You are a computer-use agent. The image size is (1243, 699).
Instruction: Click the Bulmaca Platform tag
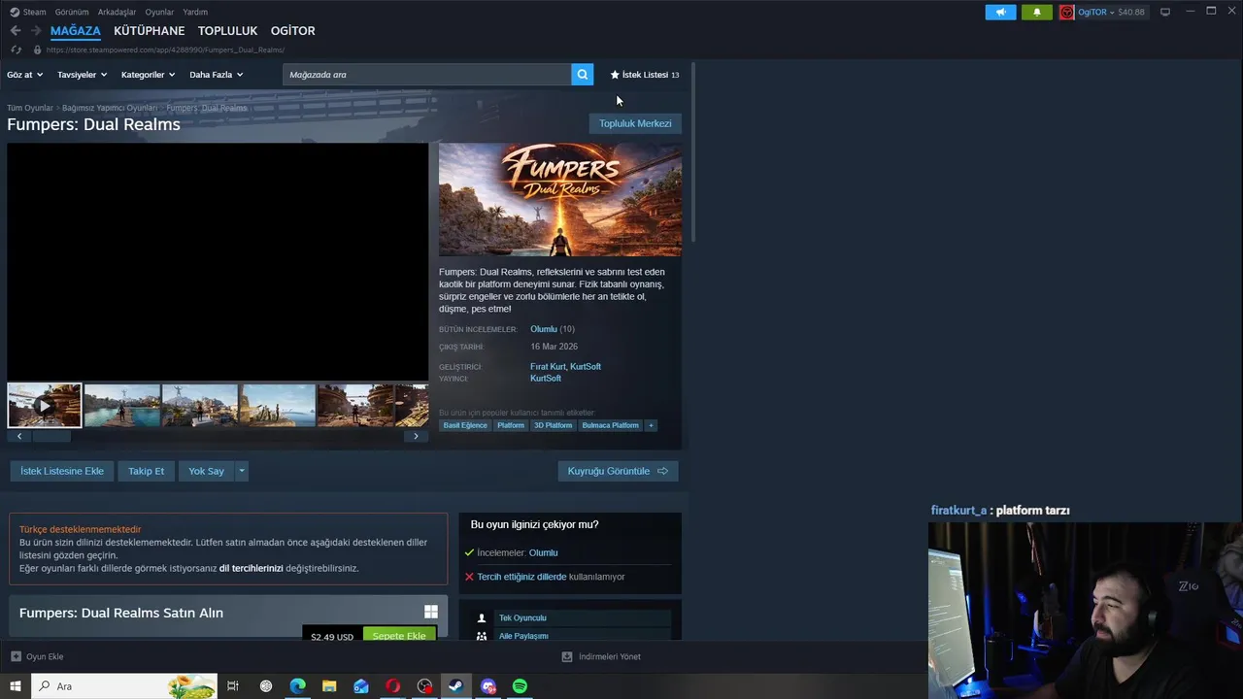tap(611, 425)
